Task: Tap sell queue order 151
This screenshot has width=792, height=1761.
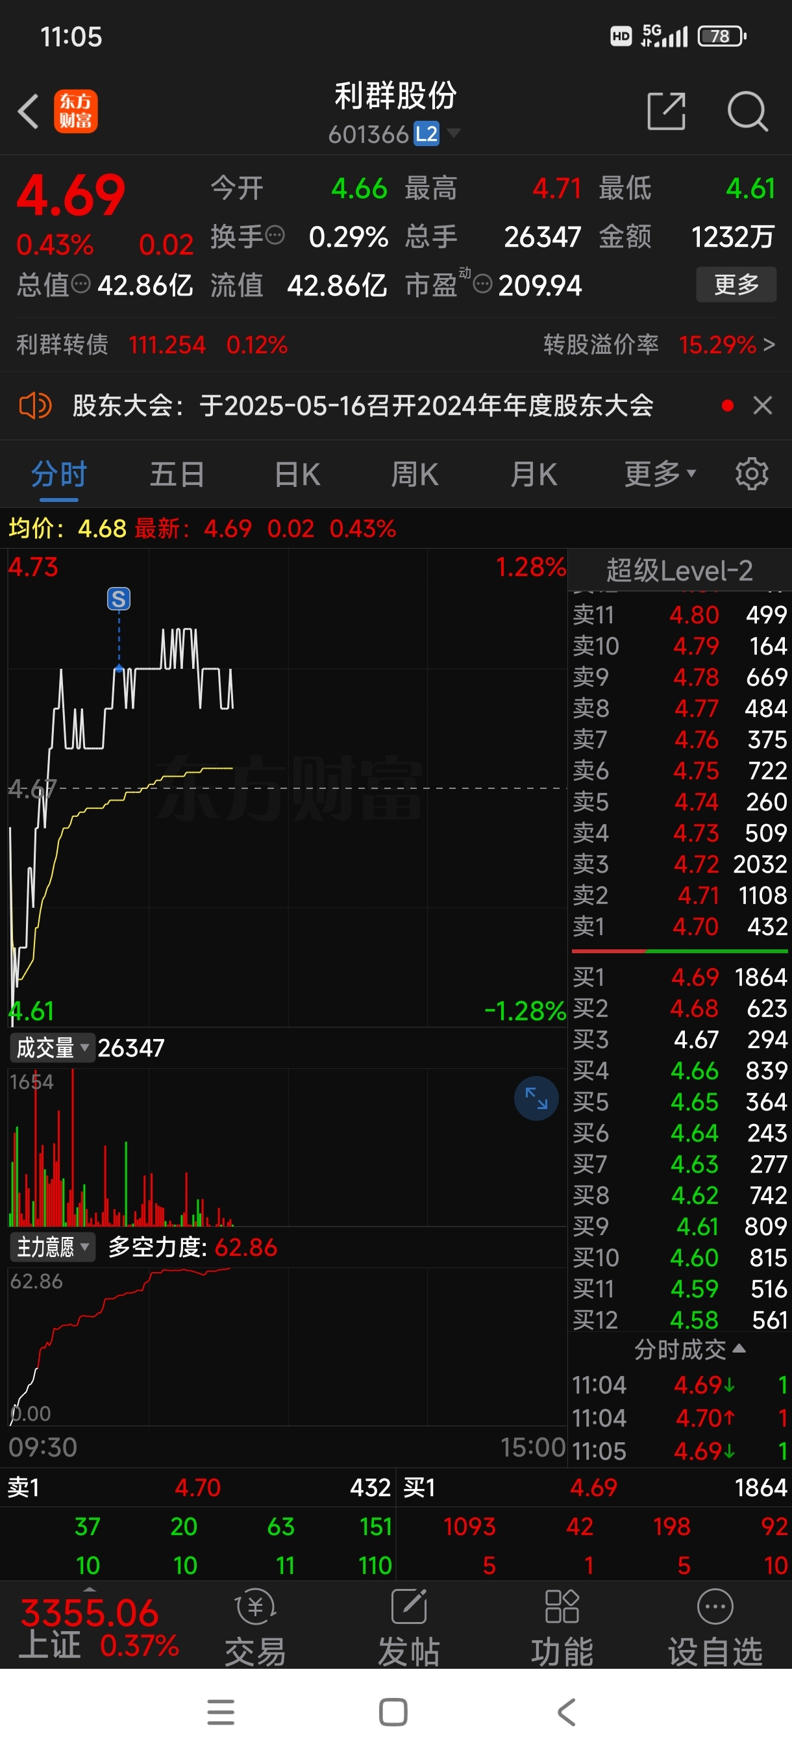Action: tap(376, 1527)
